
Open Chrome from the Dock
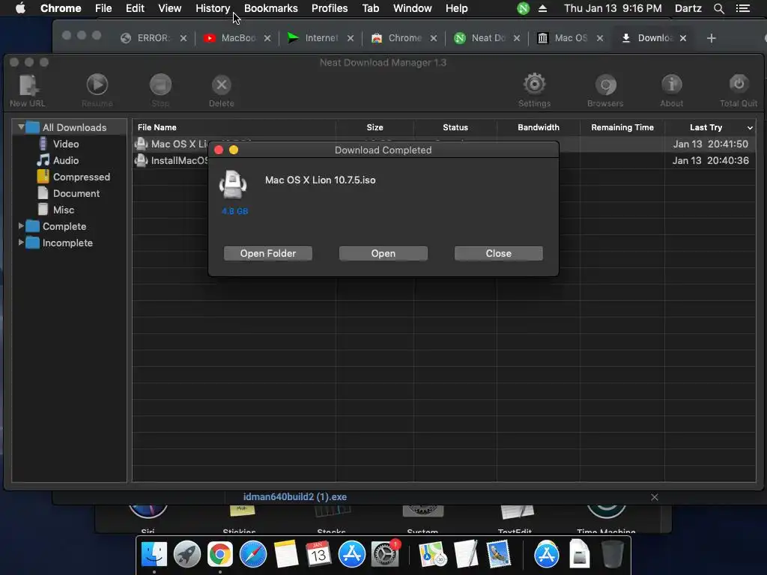[x=219, y=555]
